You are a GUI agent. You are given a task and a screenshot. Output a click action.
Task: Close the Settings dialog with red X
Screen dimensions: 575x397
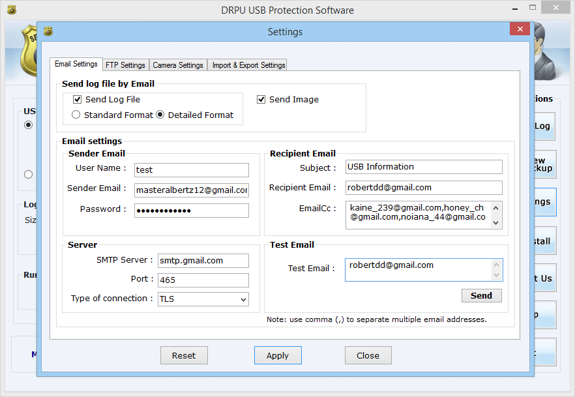(x=520, y=29)
